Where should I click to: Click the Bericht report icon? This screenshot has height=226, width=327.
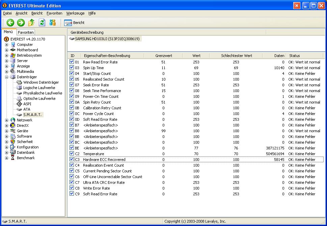point(68,23)
